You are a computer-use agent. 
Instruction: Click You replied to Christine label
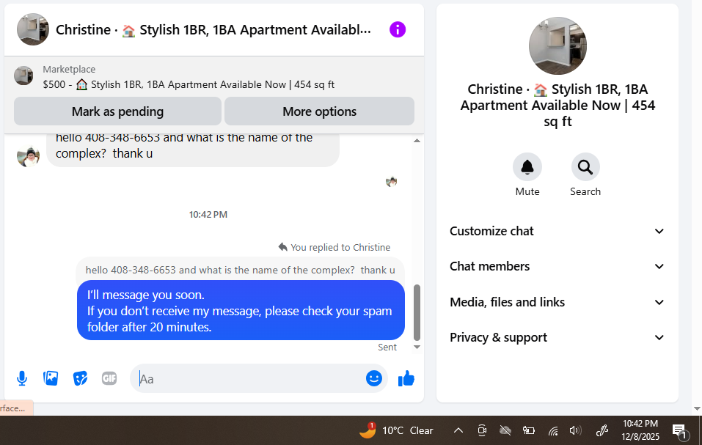click(x=334, y=247)
